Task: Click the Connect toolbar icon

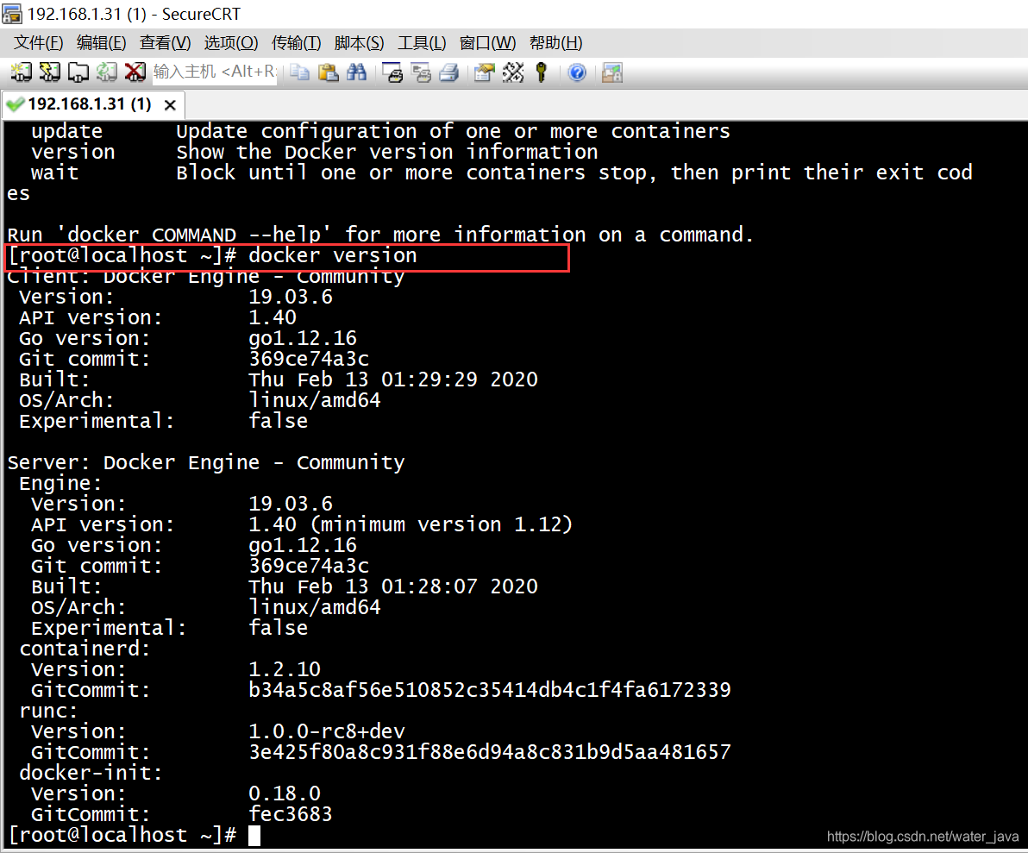Action: click(x=21, y=72)
